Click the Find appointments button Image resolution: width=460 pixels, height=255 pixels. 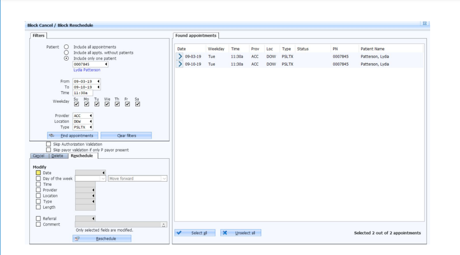coord(73,136)
